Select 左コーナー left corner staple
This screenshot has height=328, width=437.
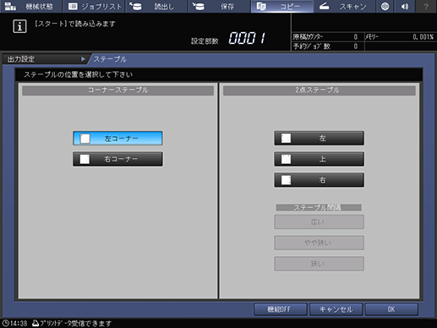tap(117, 138)
